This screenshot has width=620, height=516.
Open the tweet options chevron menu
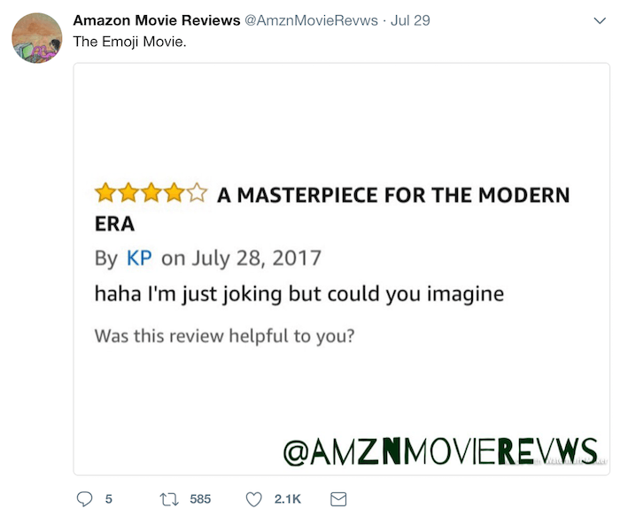pyautogui.click(x=600, y=20)
